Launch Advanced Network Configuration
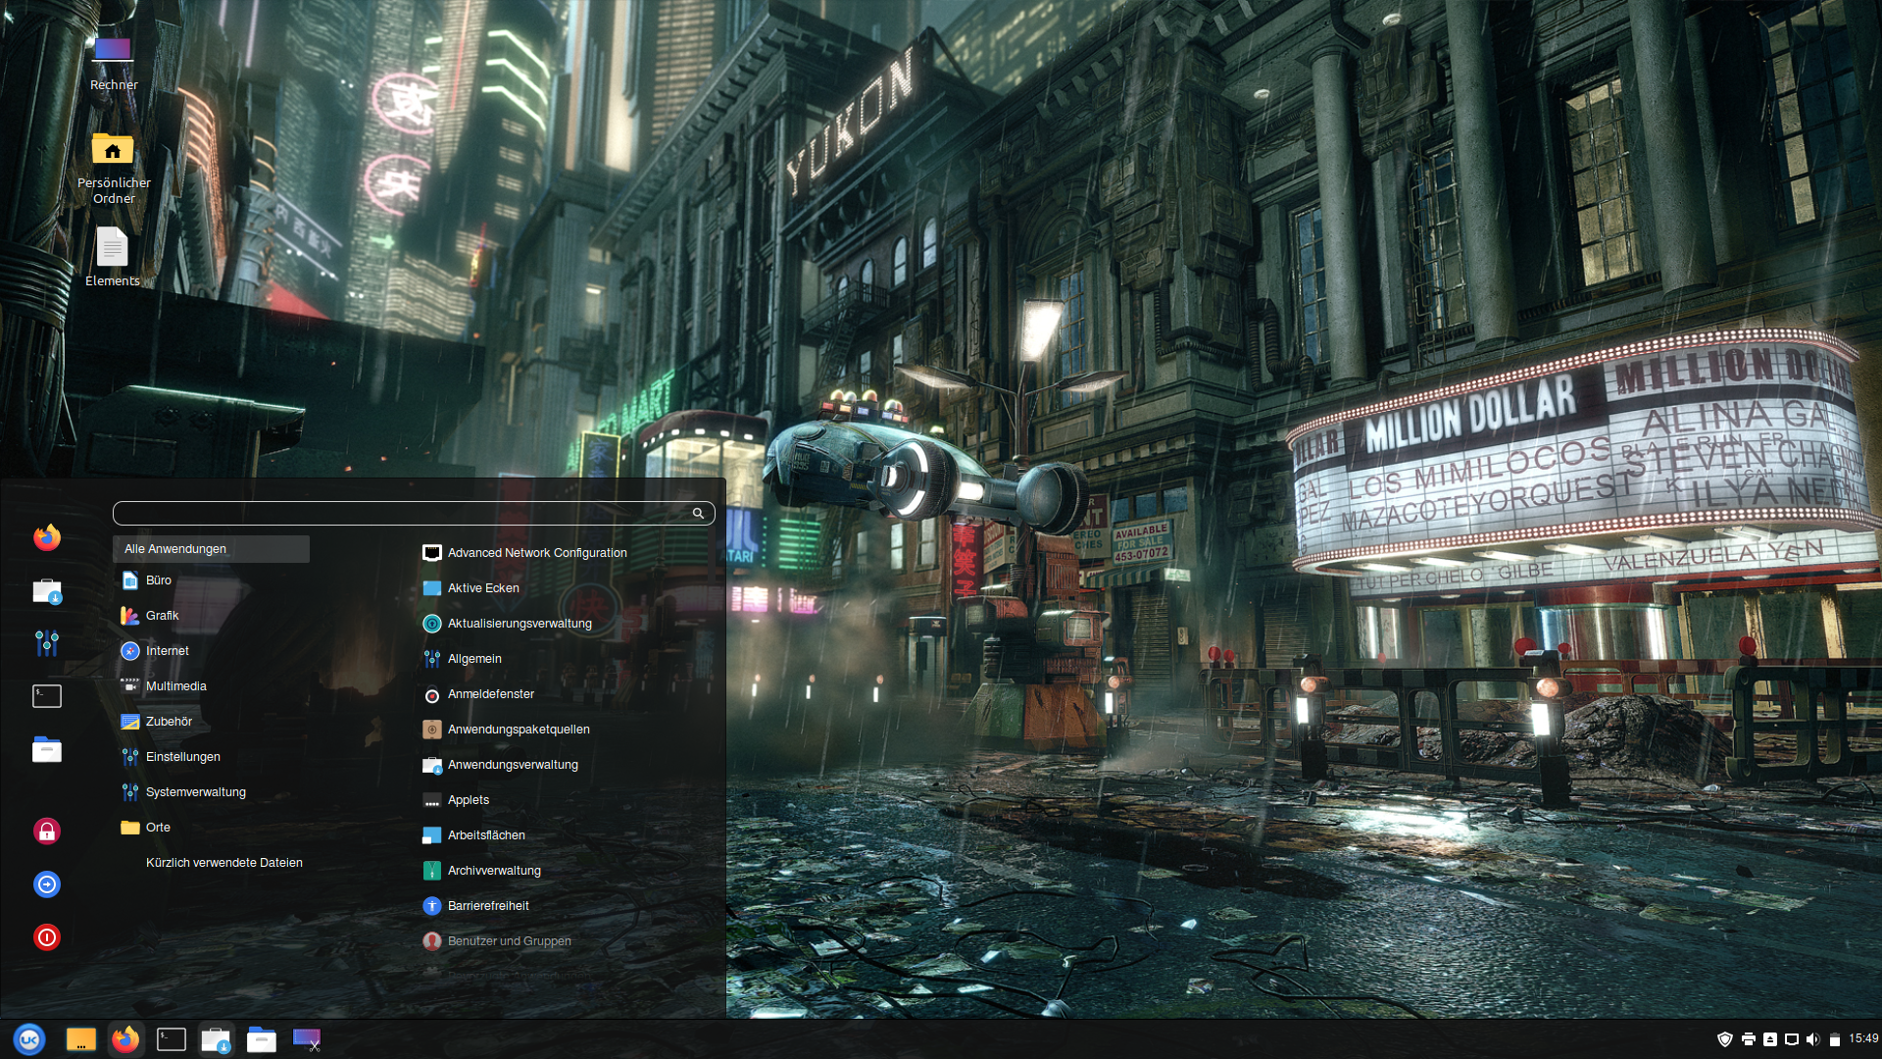Viewport: 1882px width, 1059px height. point(536,553)
